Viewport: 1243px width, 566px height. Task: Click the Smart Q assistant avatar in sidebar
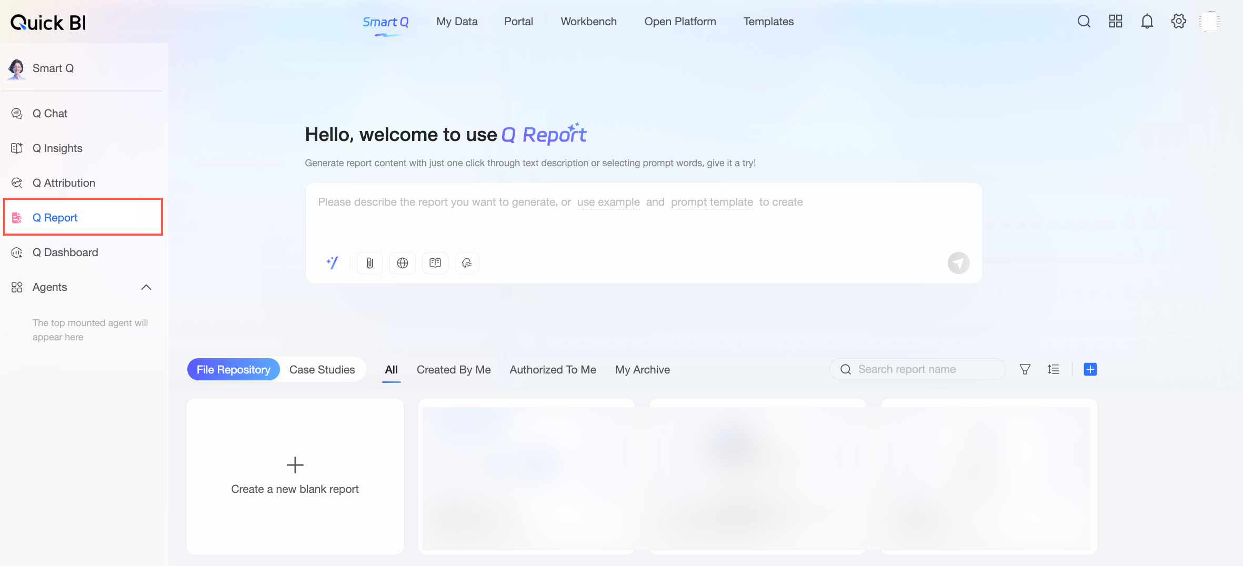point(17,69)
